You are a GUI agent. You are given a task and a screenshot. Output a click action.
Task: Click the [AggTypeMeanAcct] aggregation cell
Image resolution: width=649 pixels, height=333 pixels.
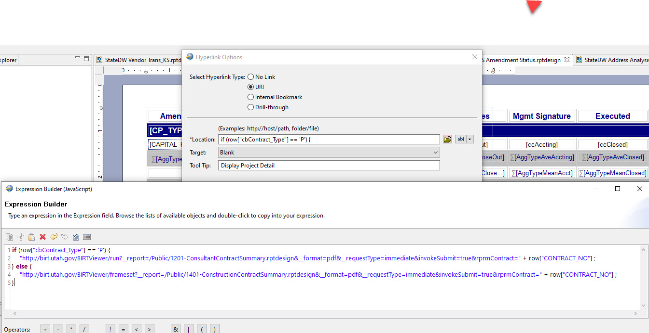coord(541,173)
